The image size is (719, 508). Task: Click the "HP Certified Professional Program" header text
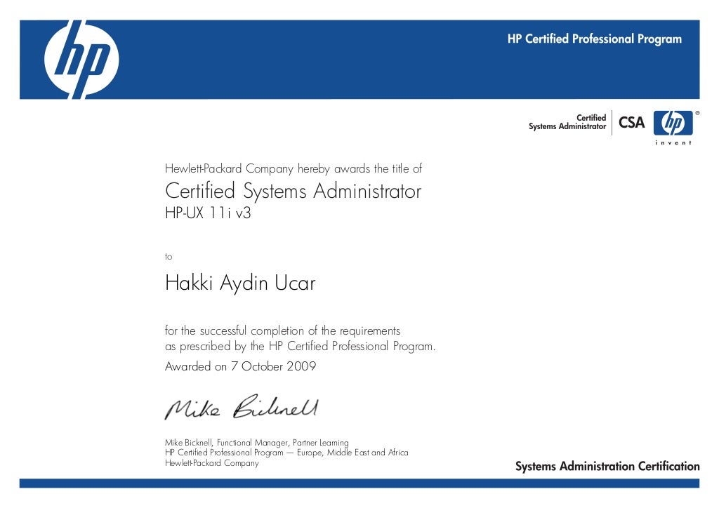[594, 39]
